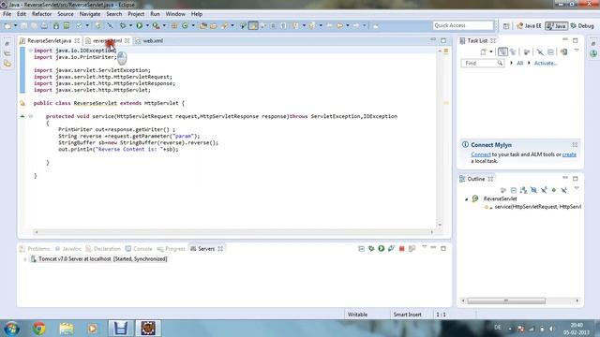The height and width of the screenshot is (337, 600).
Task: Toggle Hide Static Members in Outline toolbar
Action: [544, 190]
